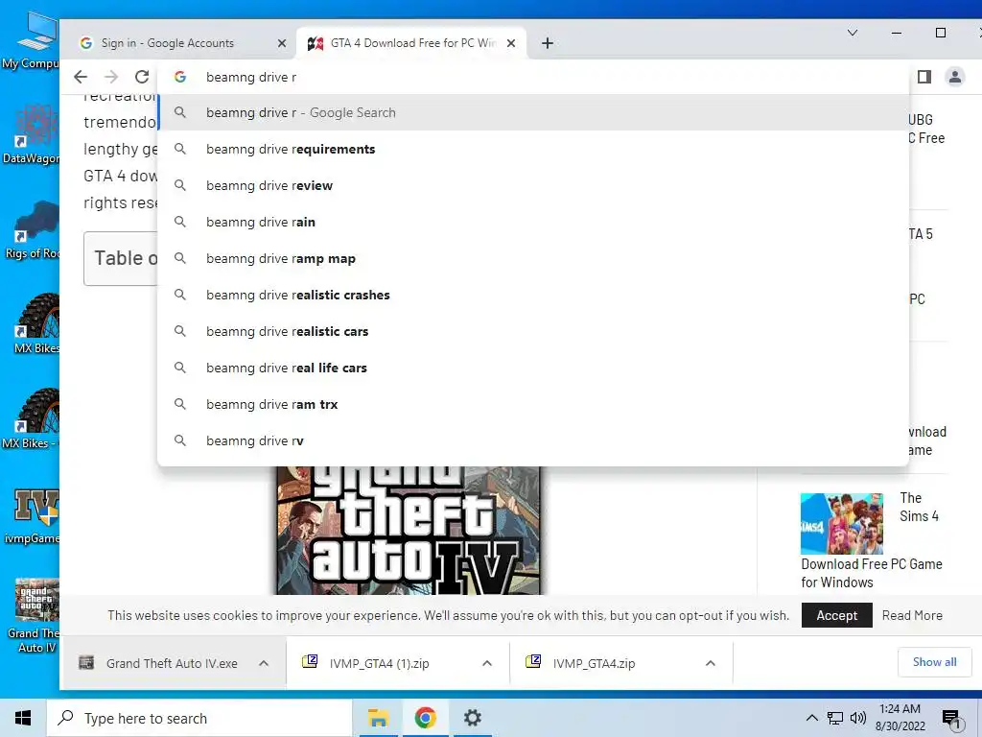Viewport: 982px width, 737px height.
Task: Open The Sims 4 thumbnail image
Action: (842, 524)
